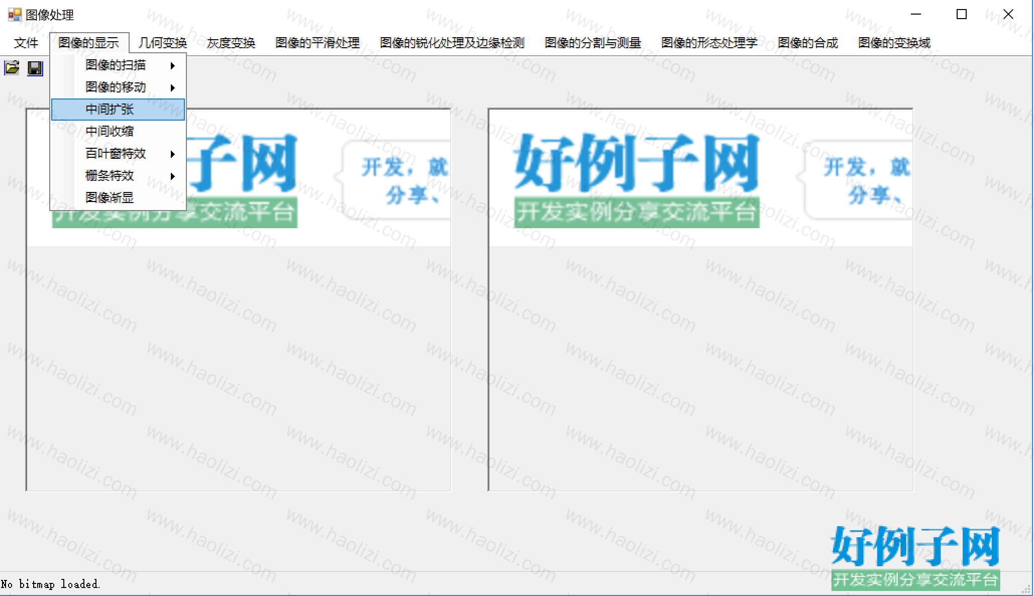
Task: Click the app icon in title bar
Action: point(15,15)
